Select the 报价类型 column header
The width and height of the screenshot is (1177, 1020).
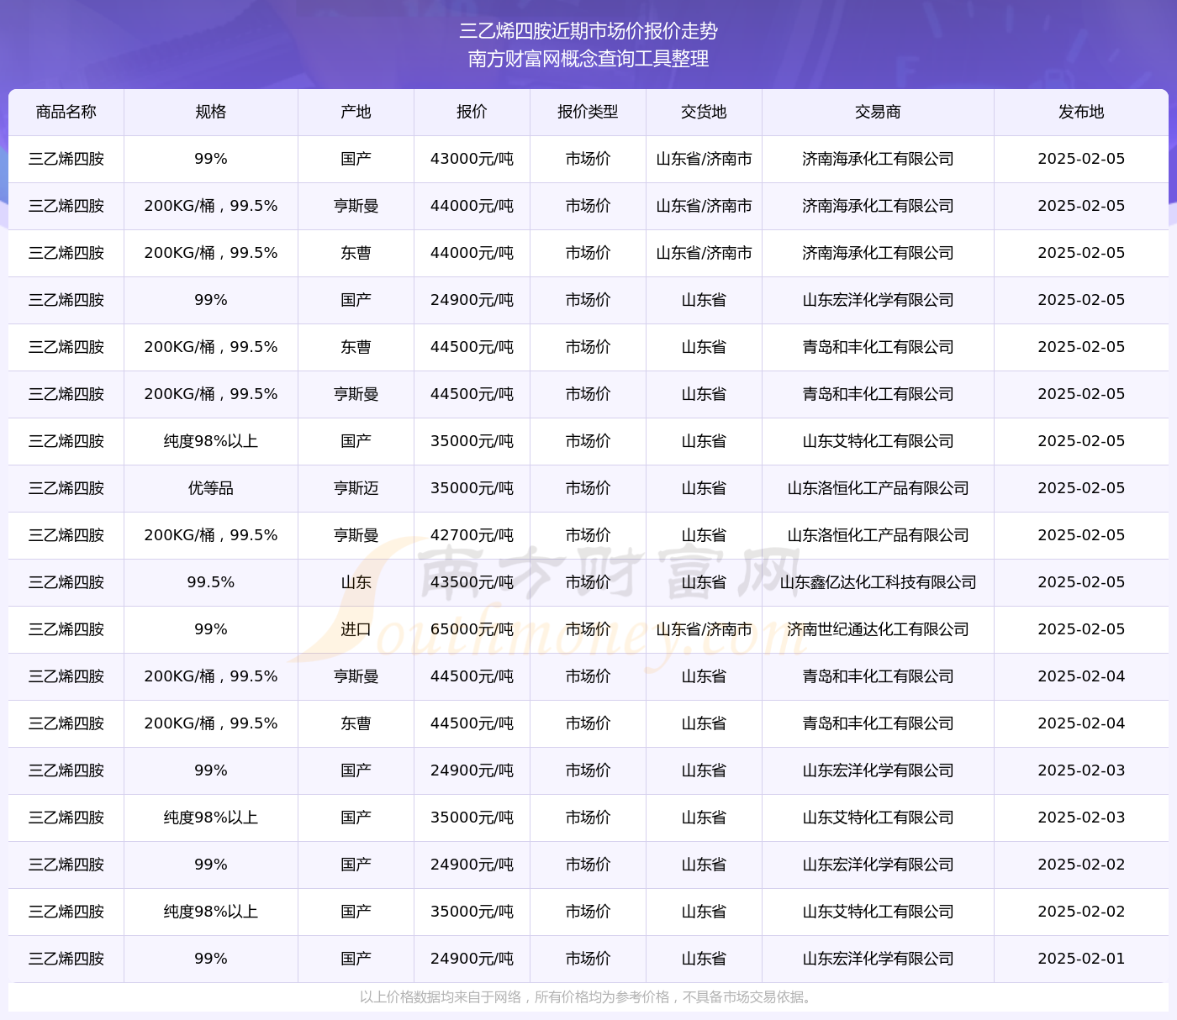click(588, 112)
